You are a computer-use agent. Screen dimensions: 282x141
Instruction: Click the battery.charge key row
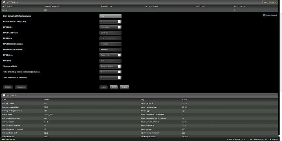[x=8, y=103]
